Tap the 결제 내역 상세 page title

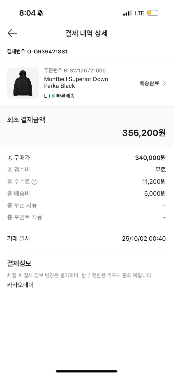coord(86,33)
